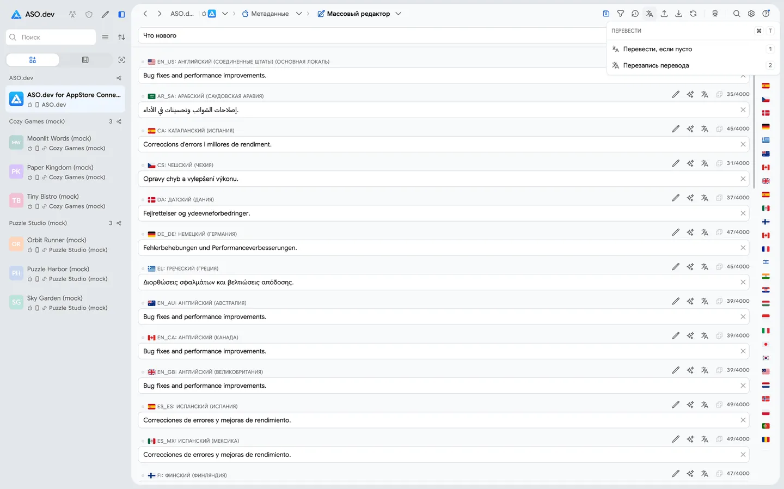Expand the app selector chevron in the breadcrumb
Screen dimensions: 784x489
coord(225,14)
